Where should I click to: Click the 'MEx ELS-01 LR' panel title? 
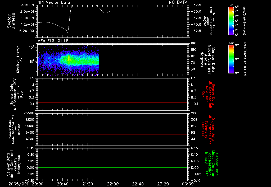[53, 41]
